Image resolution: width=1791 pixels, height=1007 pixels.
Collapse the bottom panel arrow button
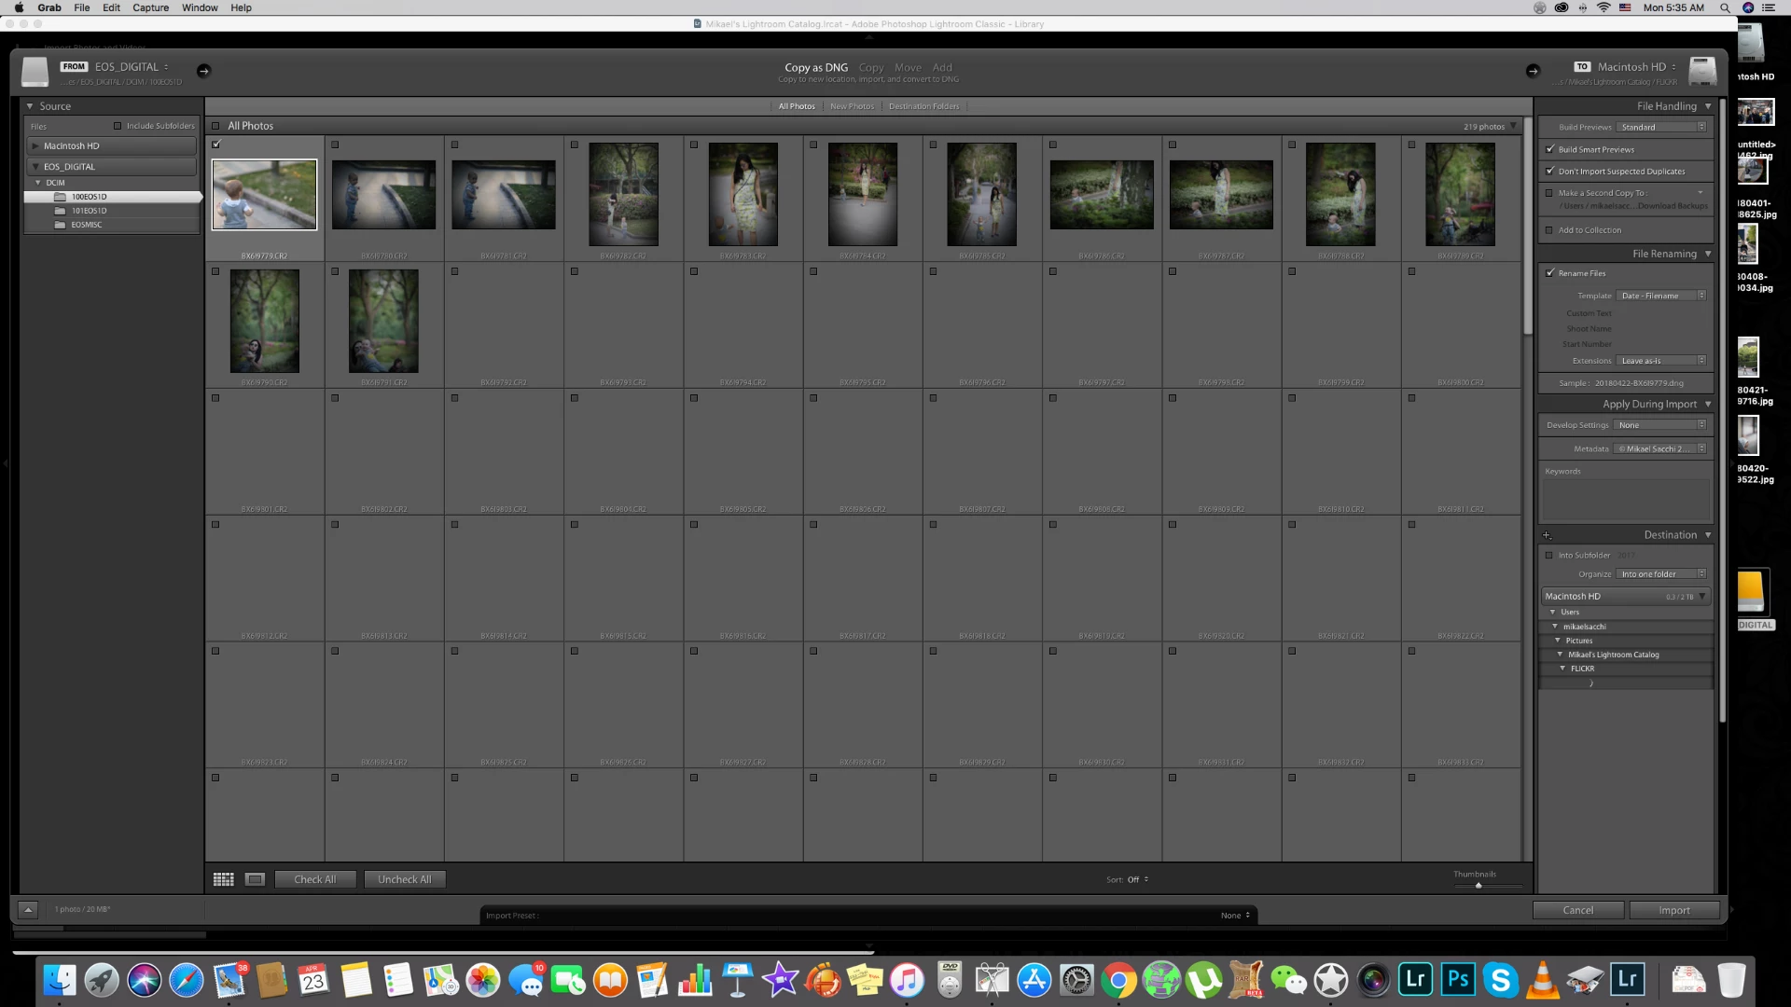pos(28,909)
